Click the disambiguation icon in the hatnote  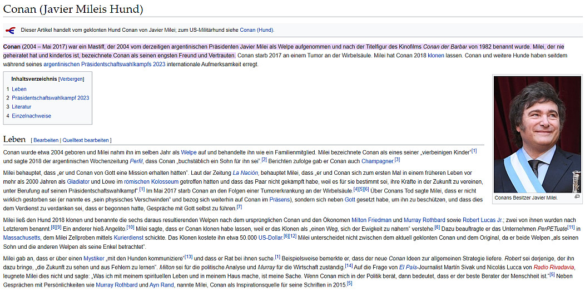(x=10, y=30)
